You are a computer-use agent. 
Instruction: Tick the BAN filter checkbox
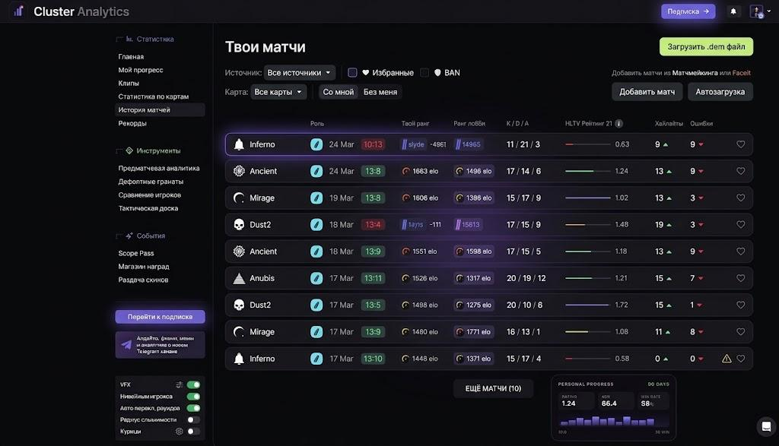pyautogui.click(x=424, y=72)
